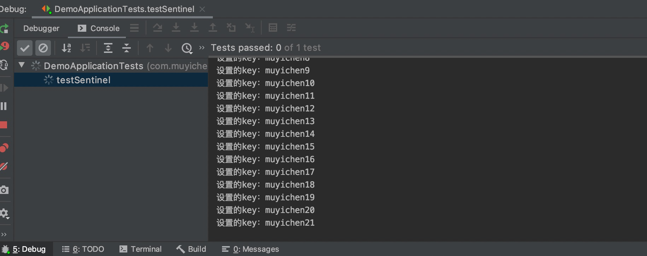This screenshot has width=647, height=256.
Task: Open the Terminal tool window
Action: [x=140, y=249]
